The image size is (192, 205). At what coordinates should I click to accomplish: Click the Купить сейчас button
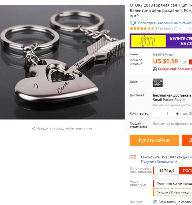[x=154, y=140]
